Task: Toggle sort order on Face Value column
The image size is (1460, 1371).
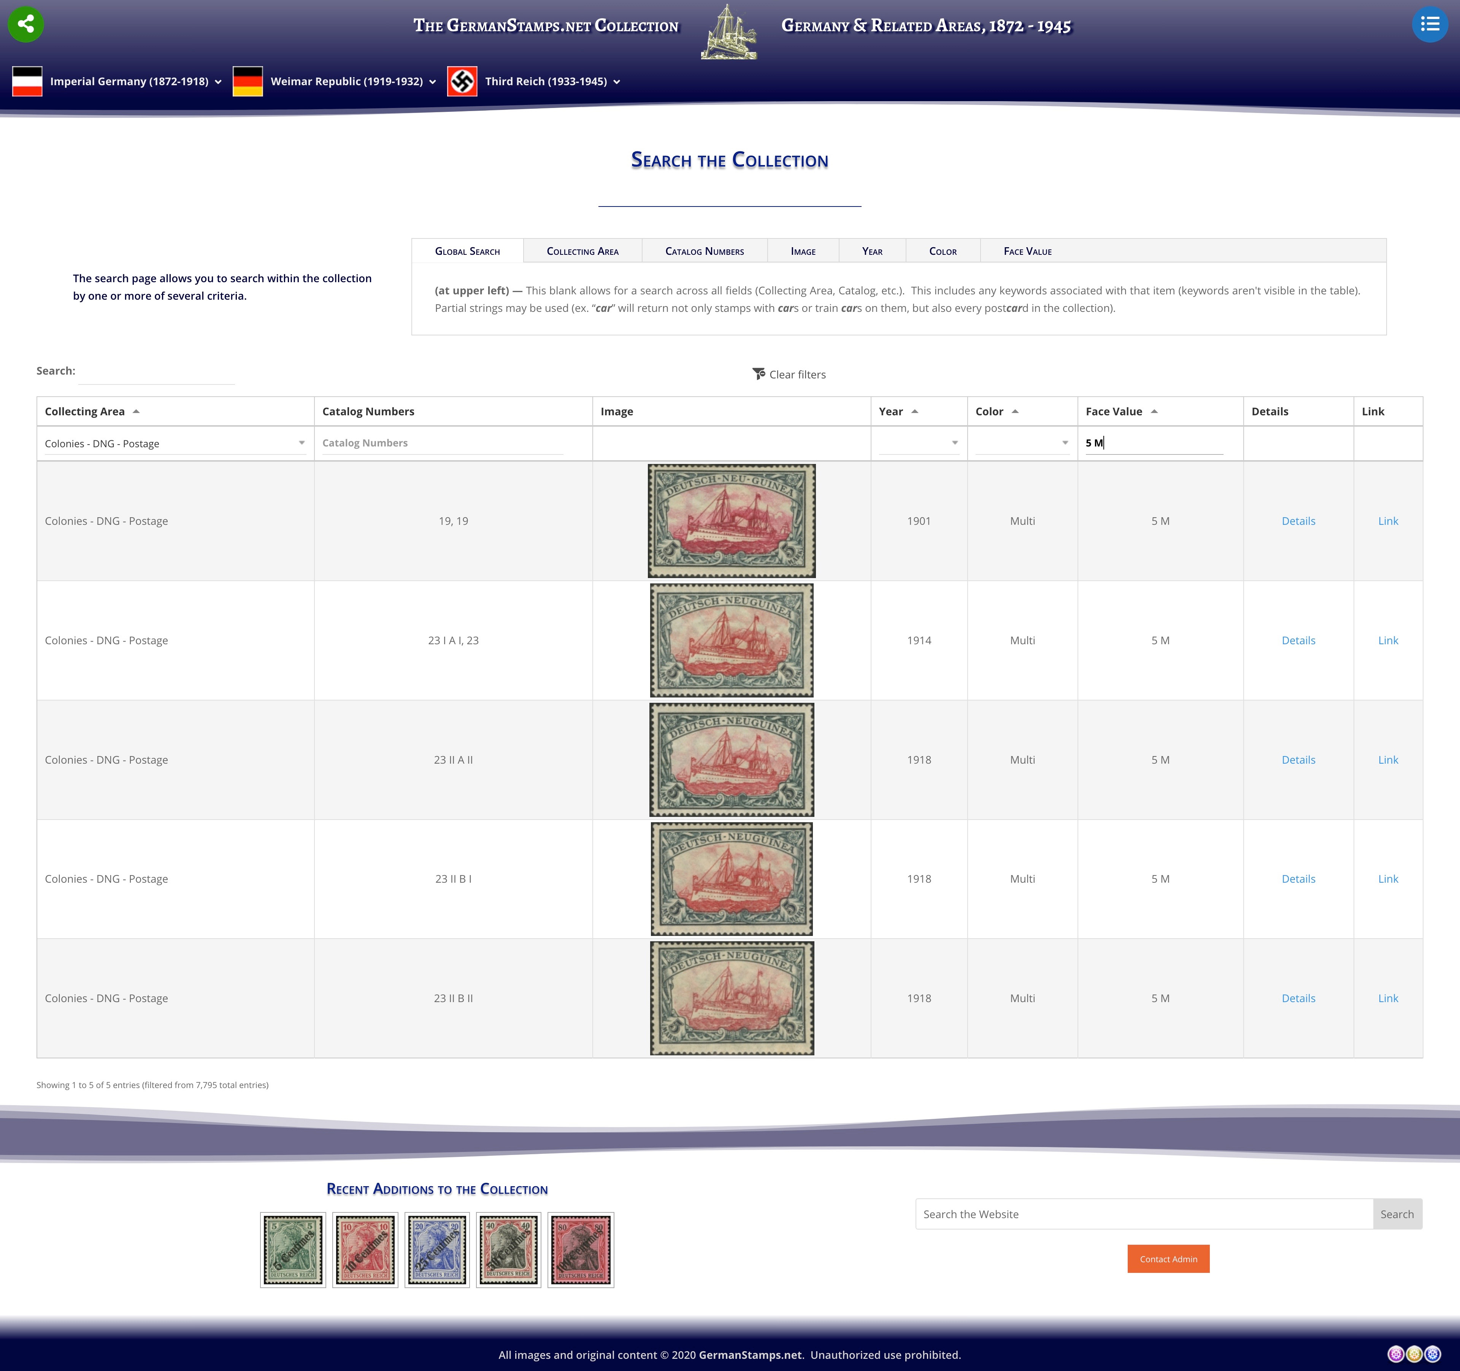Action: point(1154,411)
